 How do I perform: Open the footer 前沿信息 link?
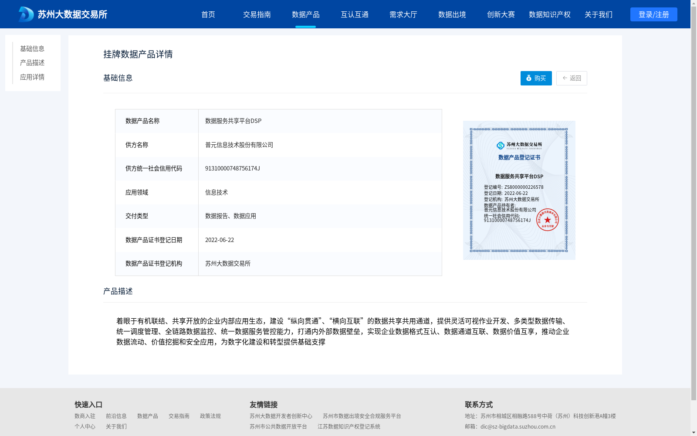pos(116,416)
